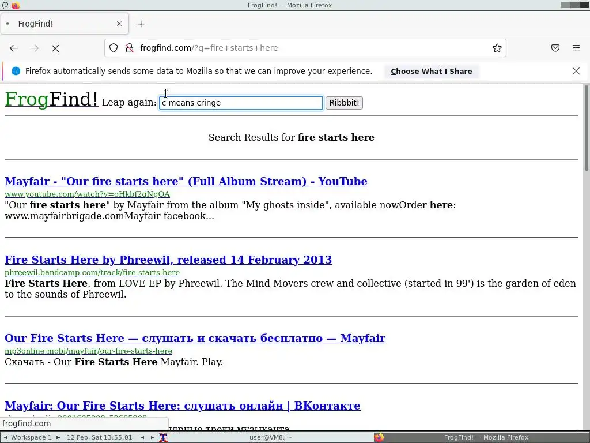Open a new tab
This screenshot has height=443, width=590.
[141, 24]
